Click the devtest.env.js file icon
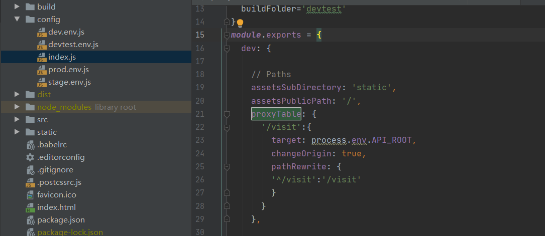This screenshot has width=545, height=236. (x=42, y=45)
